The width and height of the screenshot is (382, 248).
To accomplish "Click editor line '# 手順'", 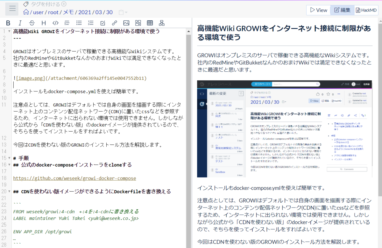I will (21, 158).
